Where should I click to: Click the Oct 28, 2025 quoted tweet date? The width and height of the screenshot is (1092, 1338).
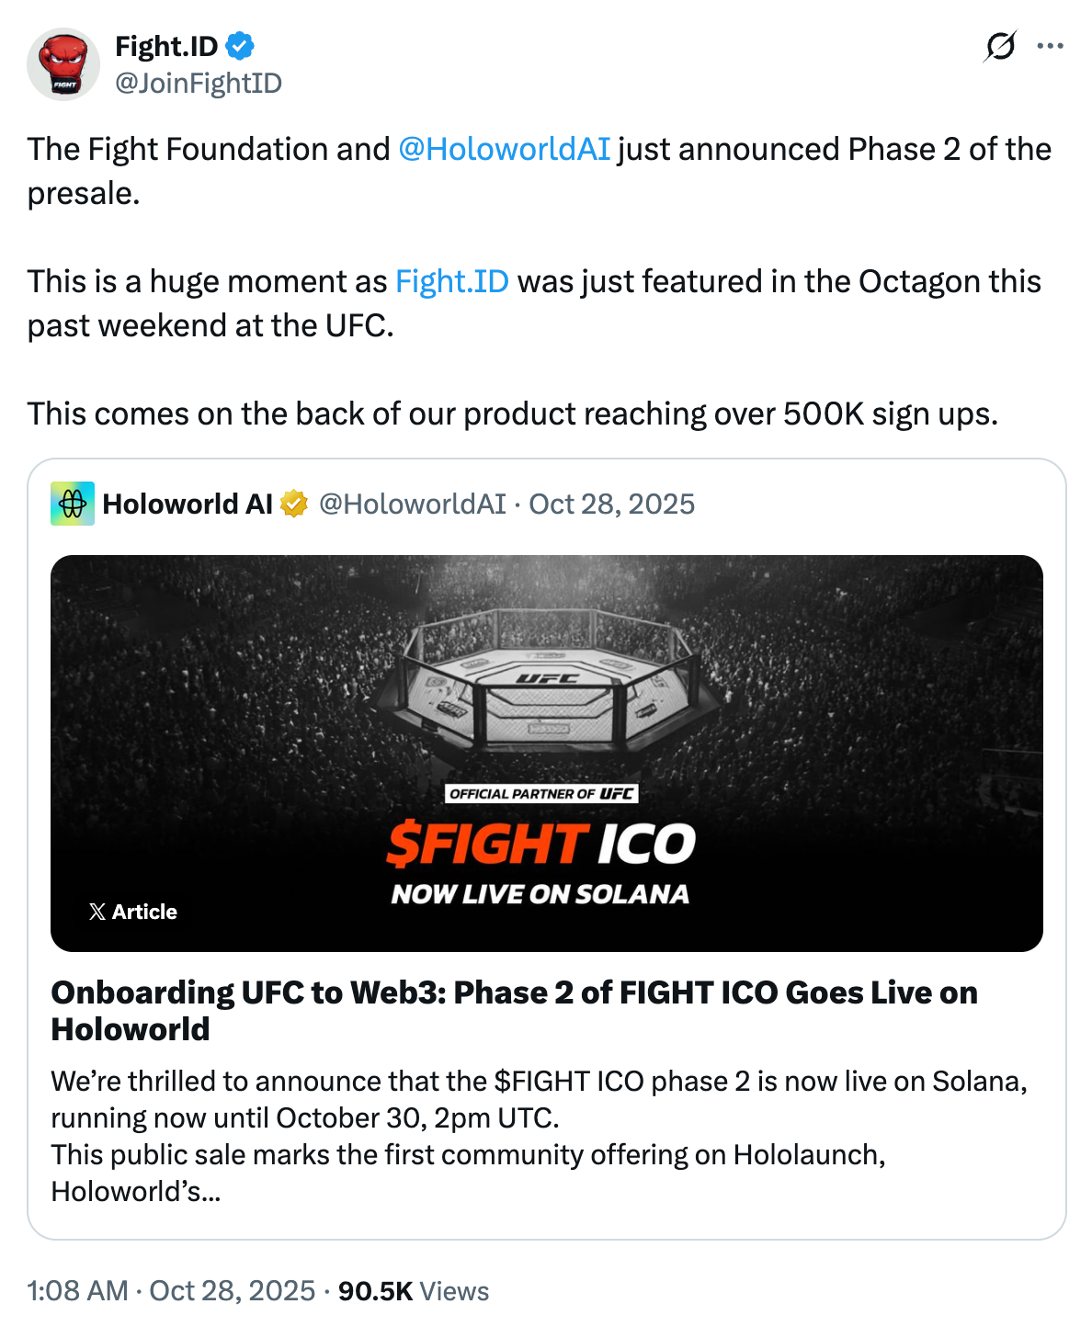point(611,504)
